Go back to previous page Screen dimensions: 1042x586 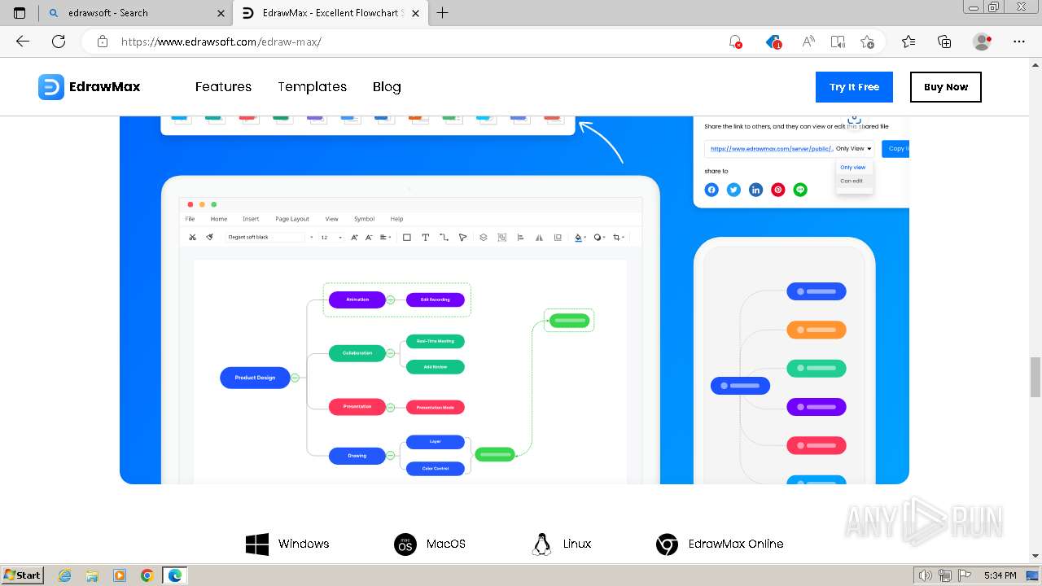(23, 42)
